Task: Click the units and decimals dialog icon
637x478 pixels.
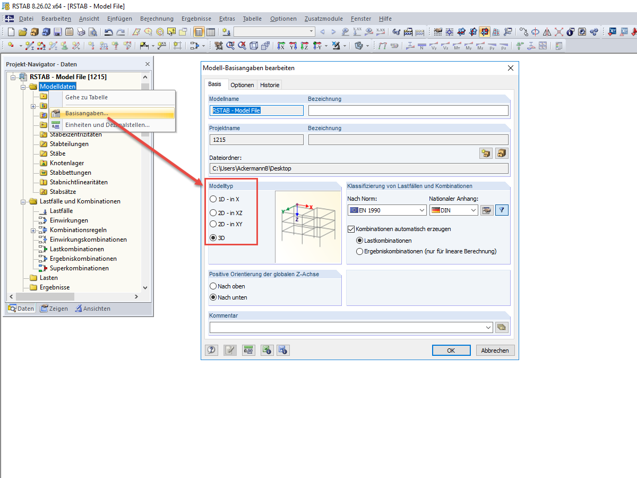Action: point(248,350)
